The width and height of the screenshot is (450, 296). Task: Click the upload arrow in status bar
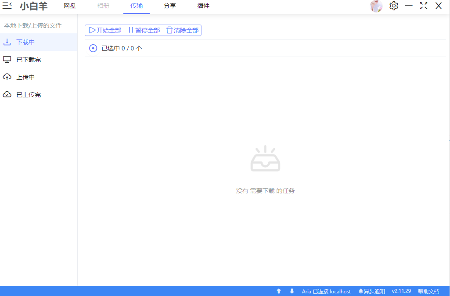(x=278, y=291)
